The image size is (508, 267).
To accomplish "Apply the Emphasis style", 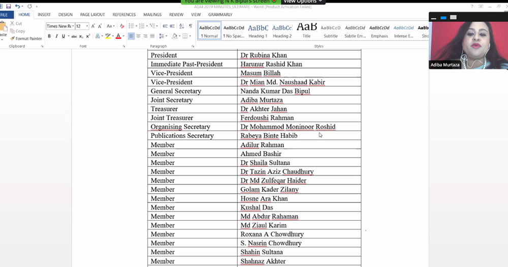I will [x=379, y=31].
